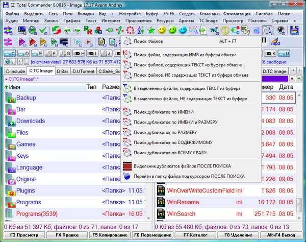
Task: Click the blue smiley face icon
Action: [183, 30]
